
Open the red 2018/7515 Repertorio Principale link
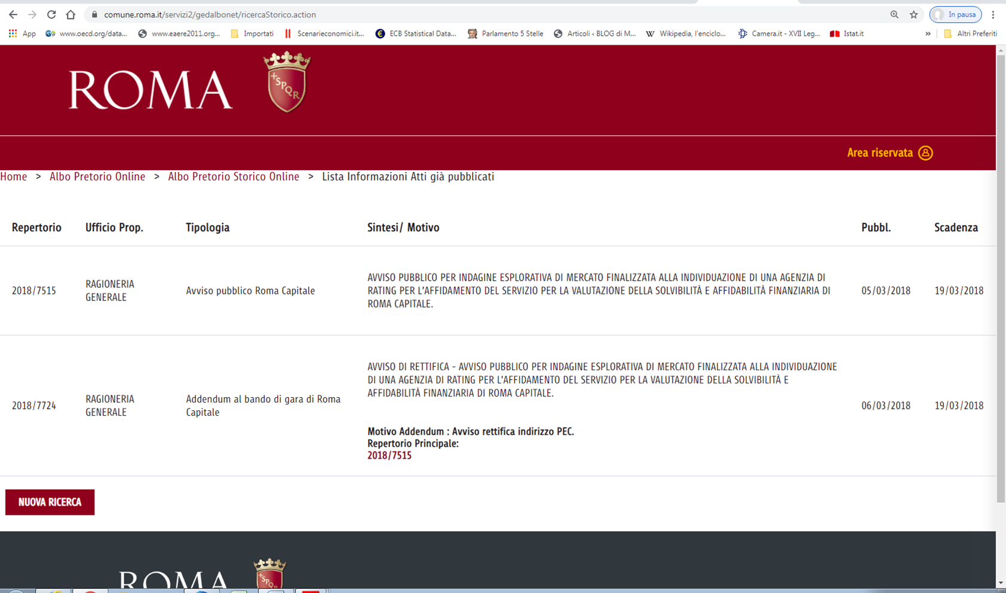389,456
